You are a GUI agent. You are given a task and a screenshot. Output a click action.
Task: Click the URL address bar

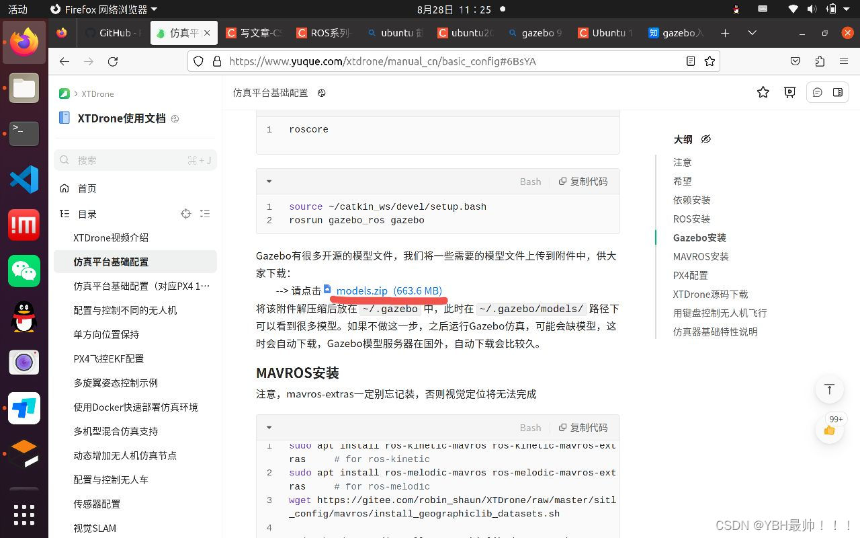[454, 61]
